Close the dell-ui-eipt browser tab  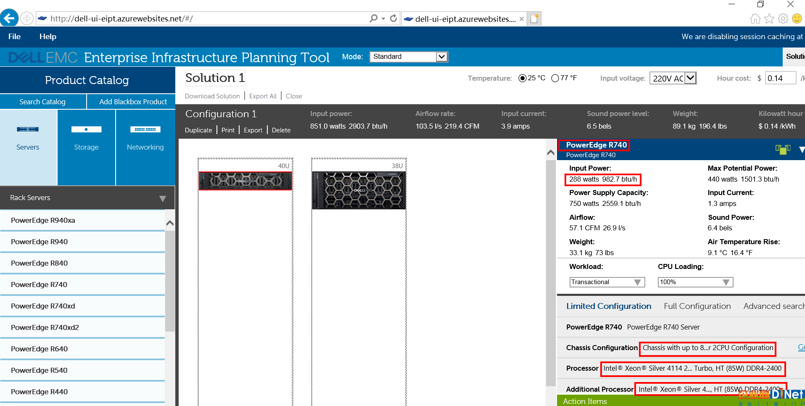click(x=521, y=19)
